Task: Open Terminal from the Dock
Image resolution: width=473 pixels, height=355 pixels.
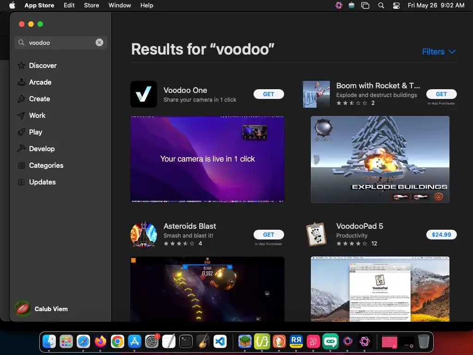Action: coord(186,342)
